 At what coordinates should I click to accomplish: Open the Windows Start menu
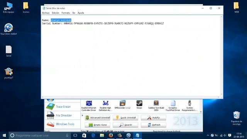4,136
